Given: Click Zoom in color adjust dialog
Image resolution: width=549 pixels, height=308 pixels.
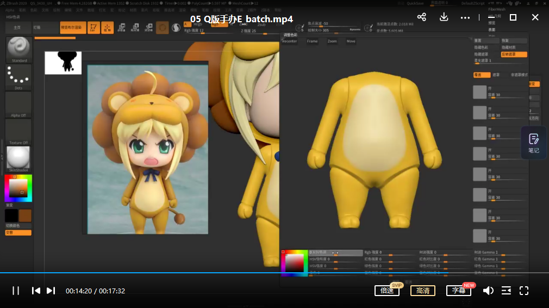Looking at the screenshot, I should [x=332, y=41].
